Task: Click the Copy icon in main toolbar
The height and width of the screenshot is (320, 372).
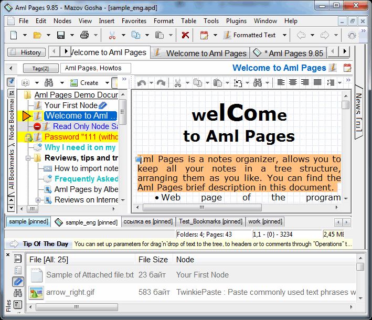Action: click(x=136, y=35)
